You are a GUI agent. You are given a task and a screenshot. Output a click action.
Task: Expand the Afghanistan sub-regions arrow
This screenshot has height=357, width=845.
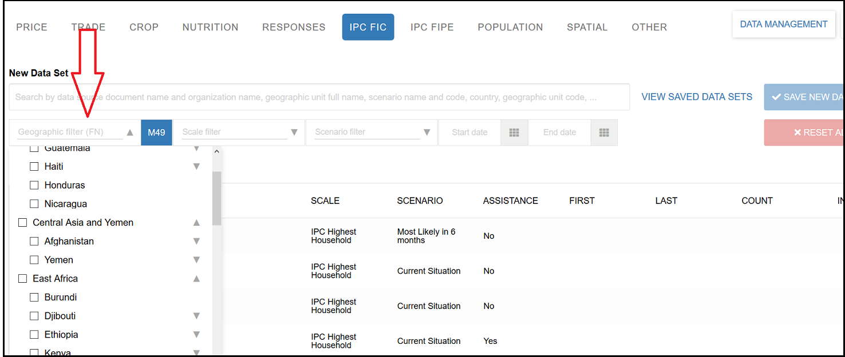click(x=196, y=242)
